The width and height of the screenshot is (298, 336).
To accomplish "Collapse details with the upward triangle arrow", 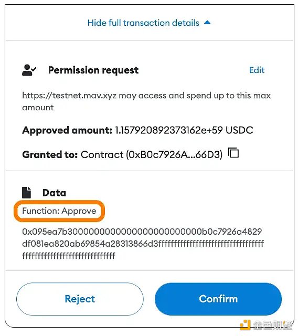I will coord(207,22).
